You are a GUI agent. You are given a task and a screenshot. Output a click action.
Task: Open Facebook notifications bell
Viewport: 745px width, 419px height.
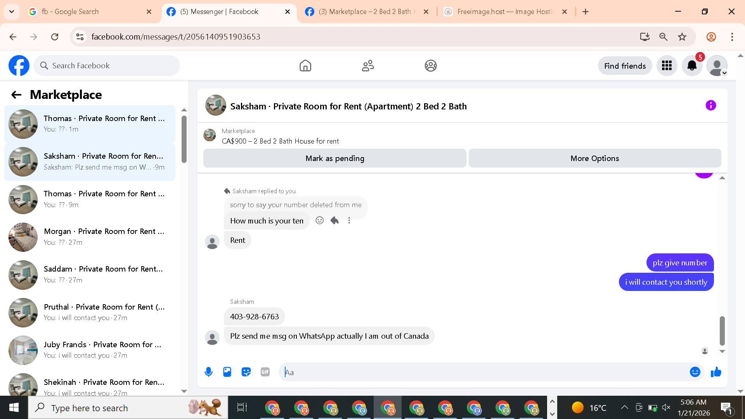[x=692, y=66]
